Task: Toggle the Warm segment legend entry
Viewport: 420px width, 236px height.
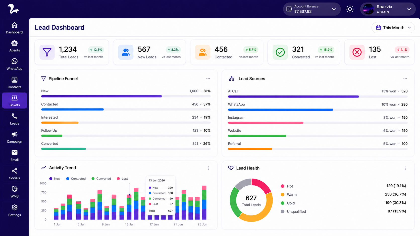Action: coord(289,195)
